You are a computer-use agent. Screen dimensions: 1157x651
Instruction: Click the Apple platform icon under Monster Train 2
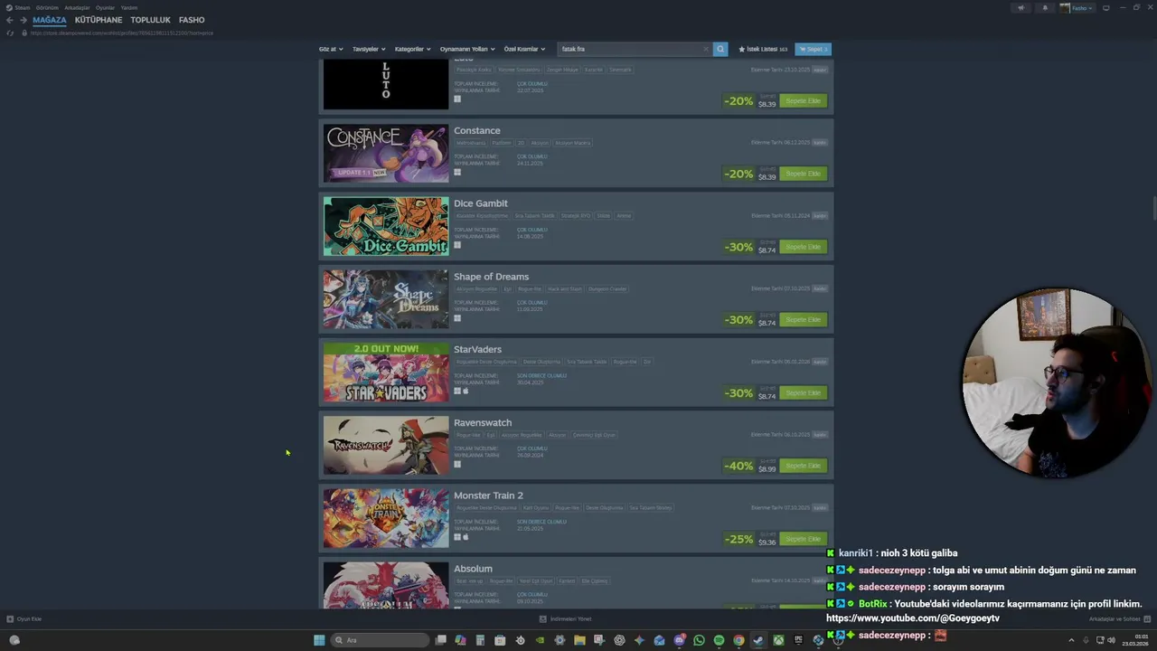[x=466, y=537]
